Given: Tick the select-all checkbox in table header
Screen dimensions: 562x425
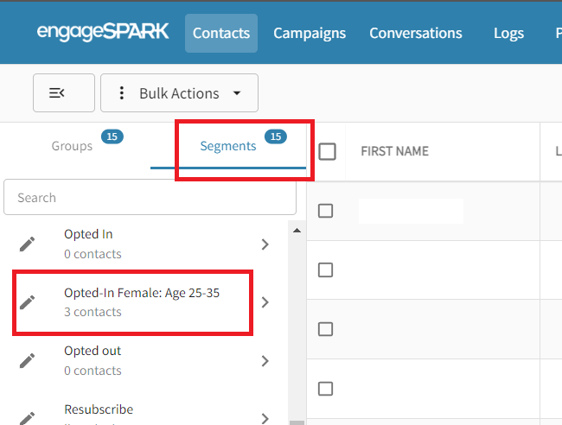Looking at the screenshot, I should click(x=327, y=151).
